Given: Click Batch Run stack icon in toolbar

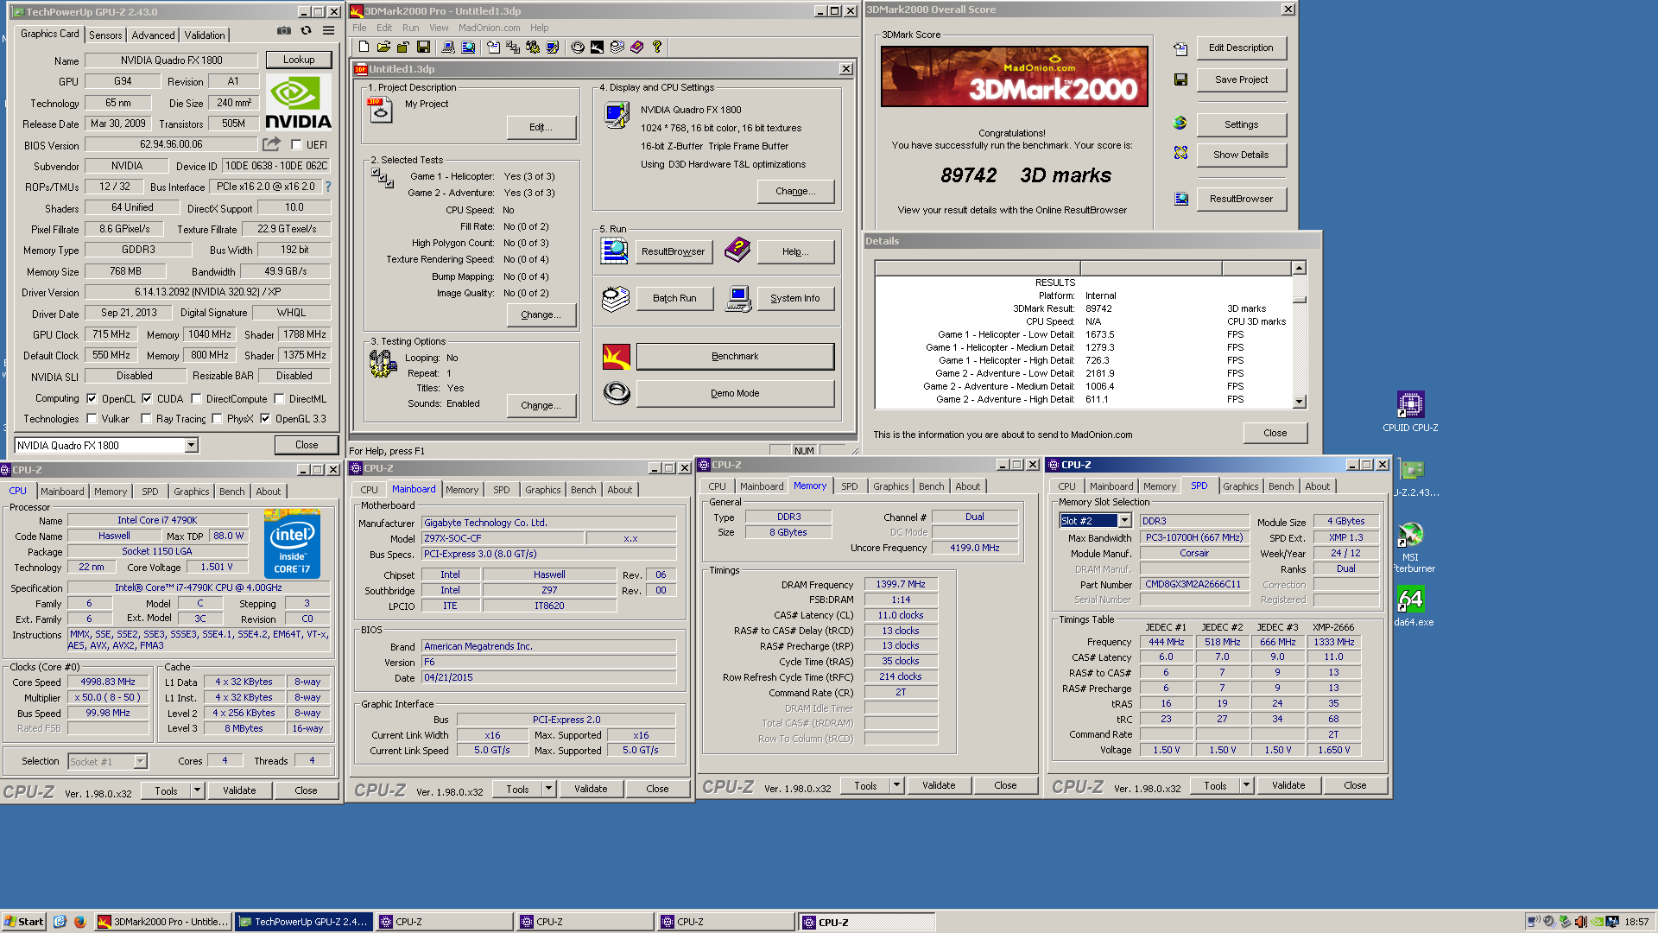Looking at the screenshot, I should pyautogui.click(x=617, y=47).
